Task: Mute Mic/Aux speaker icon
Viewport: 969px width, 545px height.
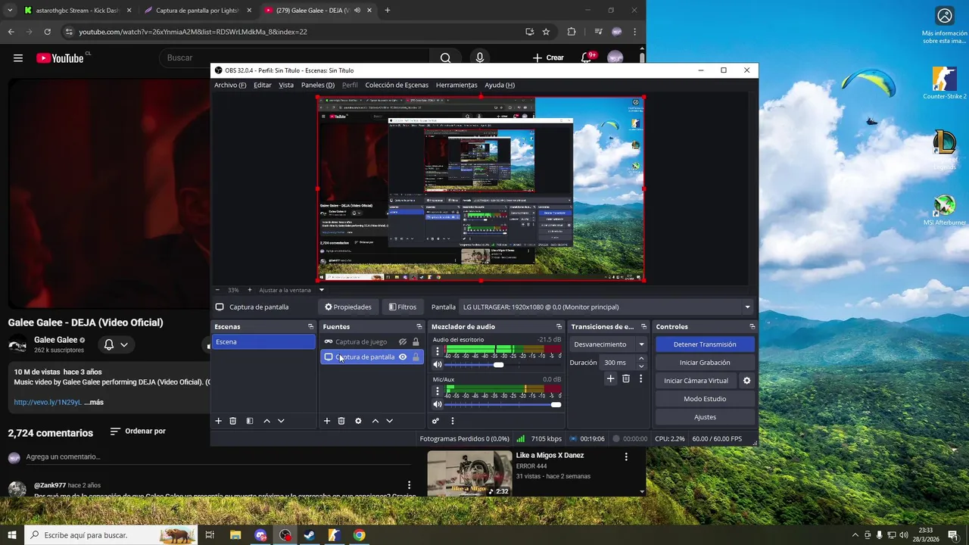Action: pos(437,404)
